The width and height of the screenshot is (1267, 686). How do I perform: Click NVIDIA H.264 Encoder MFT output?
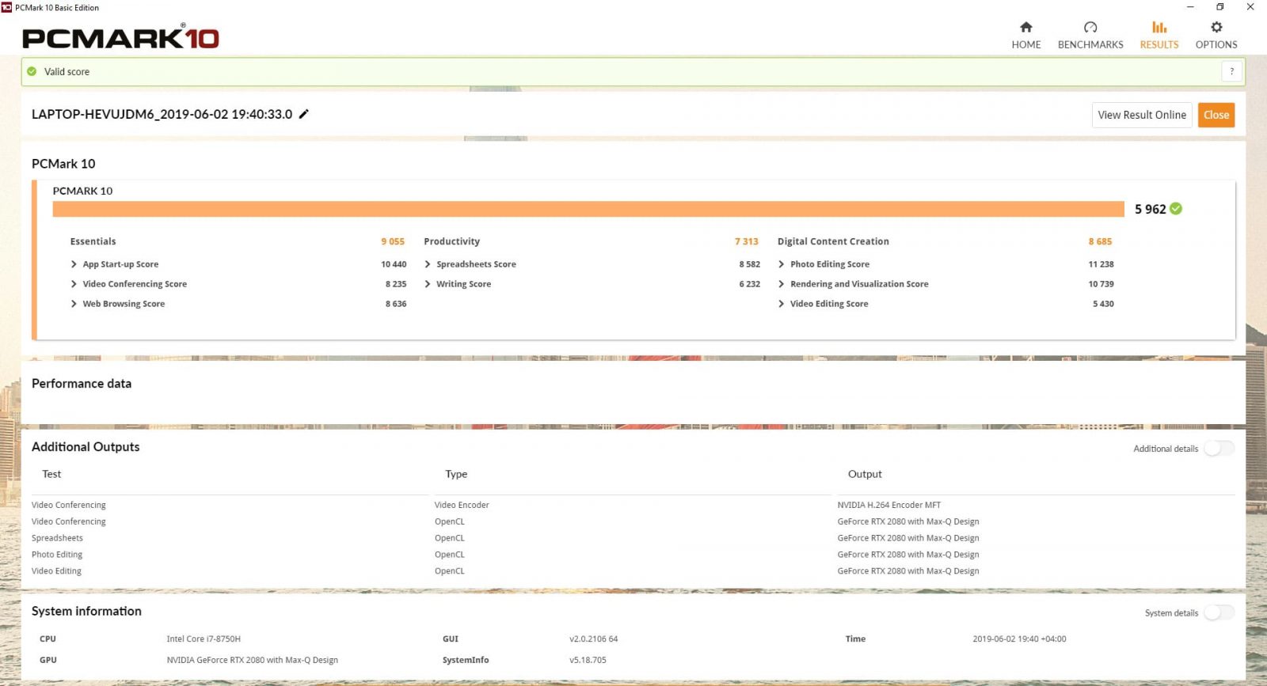click(889, 505)
